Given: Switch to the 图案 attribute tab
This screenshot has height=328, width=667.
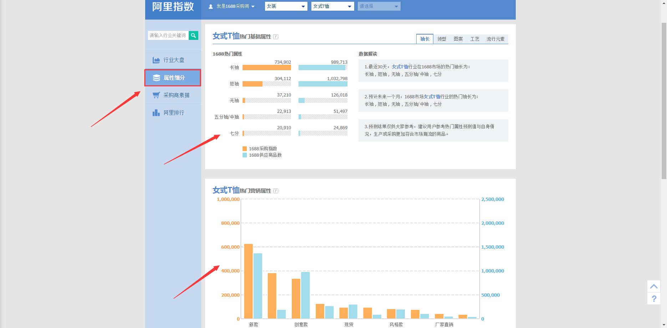Looking at the screenshot, I should coord(458,39).
